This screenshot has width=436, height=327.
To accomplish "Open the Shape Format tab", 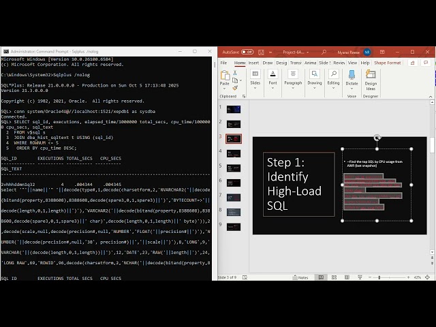I will click(x=388, y=63).
